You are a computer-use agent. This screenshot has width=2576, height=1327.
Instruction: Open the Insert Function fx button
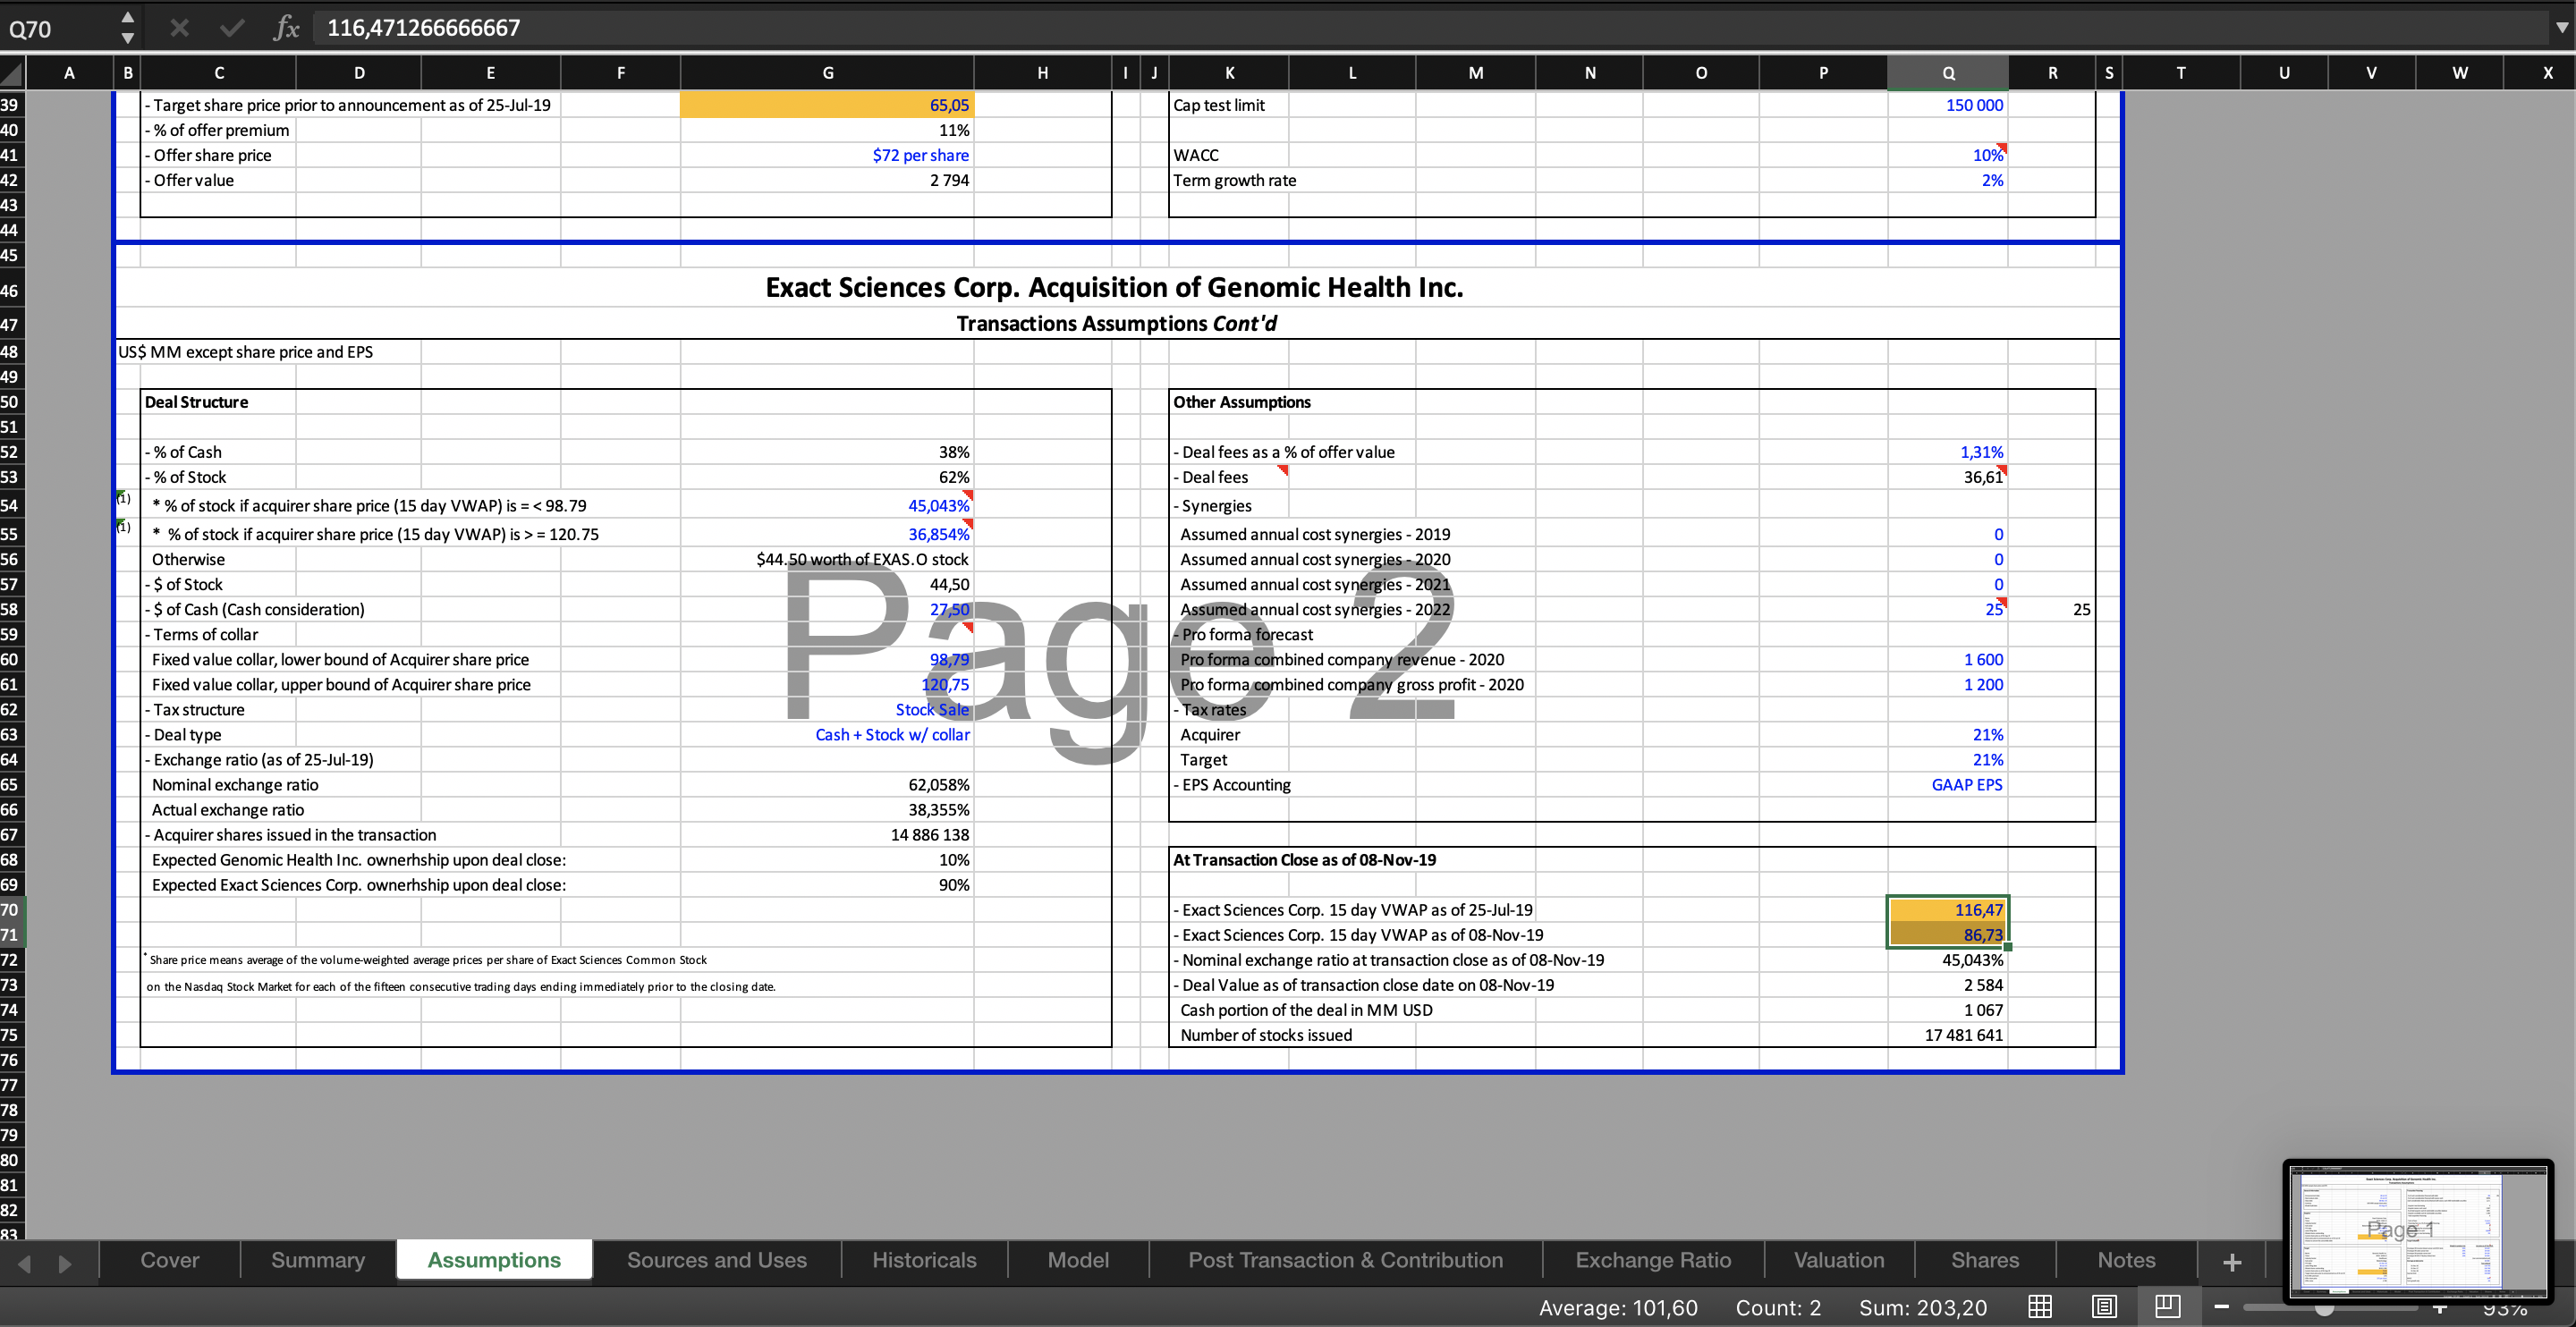pyautogui.click(x=286, y=28)
